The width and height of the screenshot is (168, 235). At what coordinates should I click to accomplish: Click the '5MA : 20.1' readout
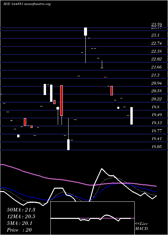pyautogui.click(x=19, y=223)
